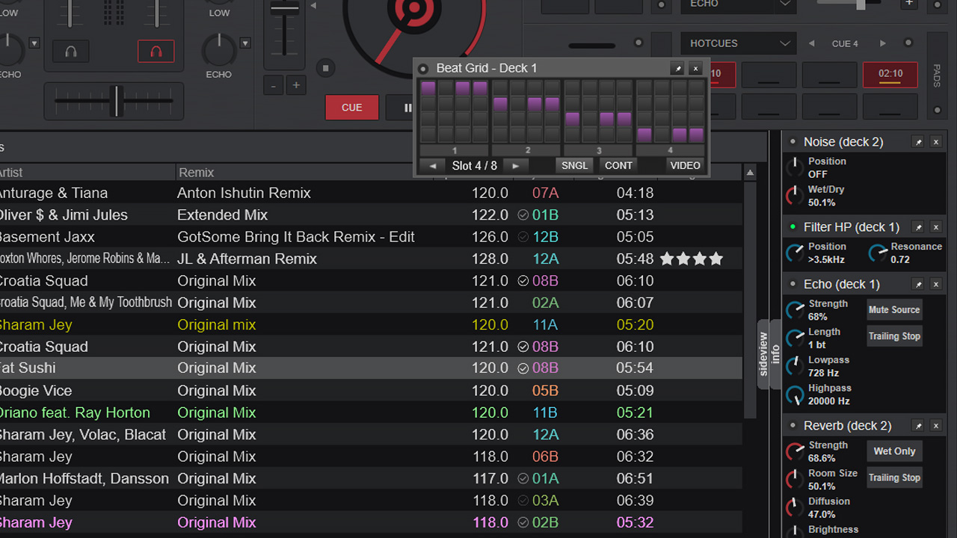Viewport: 957px width, 538px height.
Task: Select the Fat Sushi track in the browser
Action: click(x=299, y=368)
